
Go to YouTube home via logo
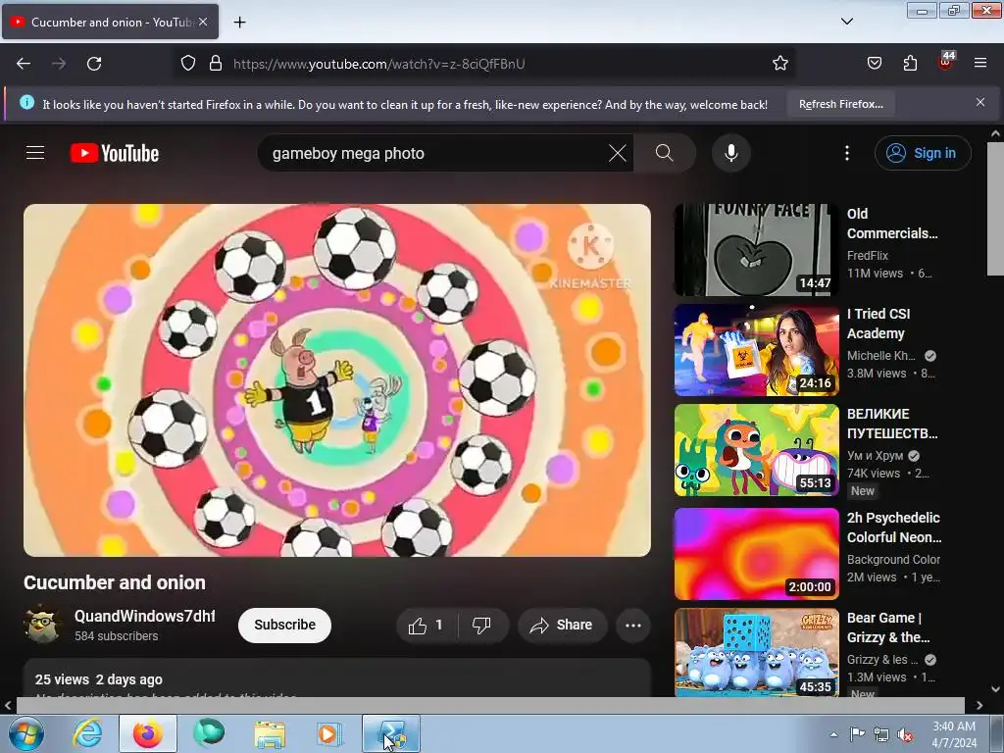coord(115,153)
